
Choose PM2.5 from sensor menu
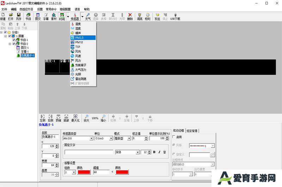click(83, 38)
